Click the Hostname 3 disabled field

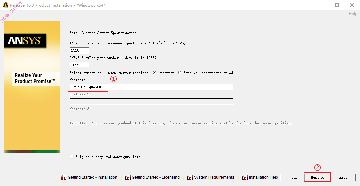point(152,116)
